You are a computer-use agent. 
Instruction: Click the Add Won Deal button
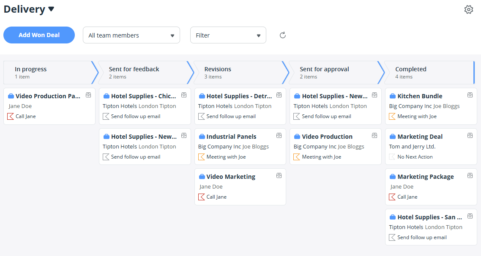pos(39,35)
